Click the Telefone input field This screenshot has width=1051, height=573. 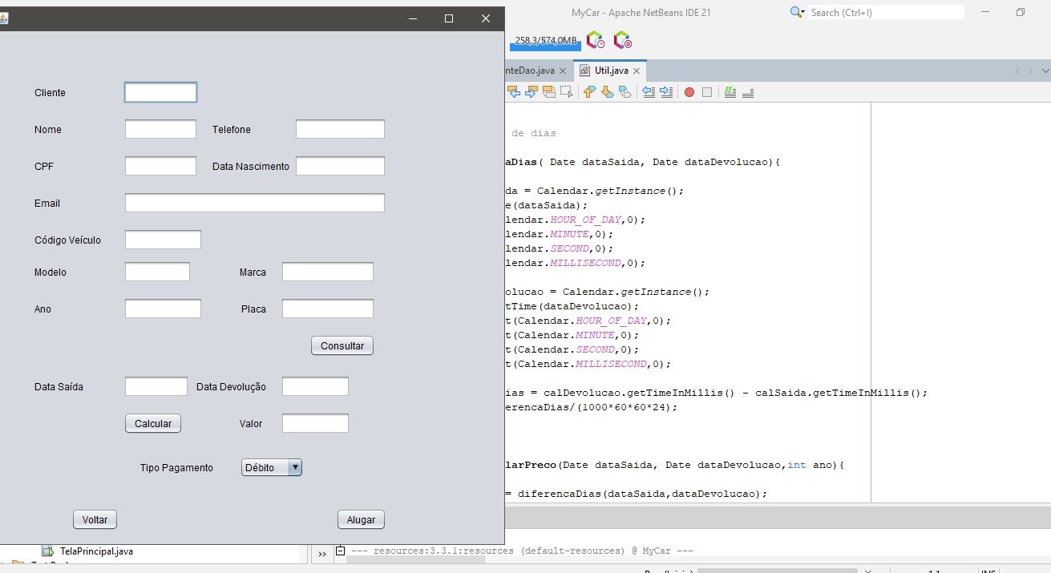[340, 129]
